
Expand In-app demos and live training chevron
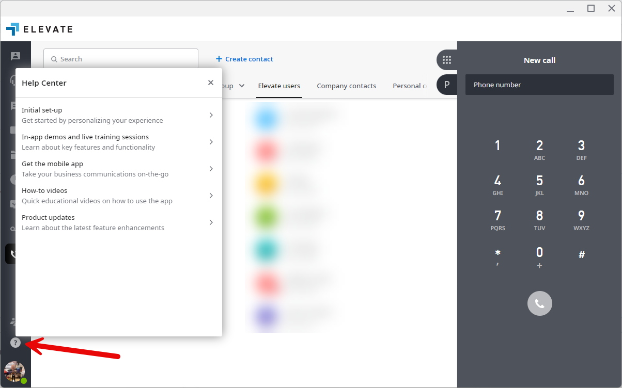coord(211,142)
